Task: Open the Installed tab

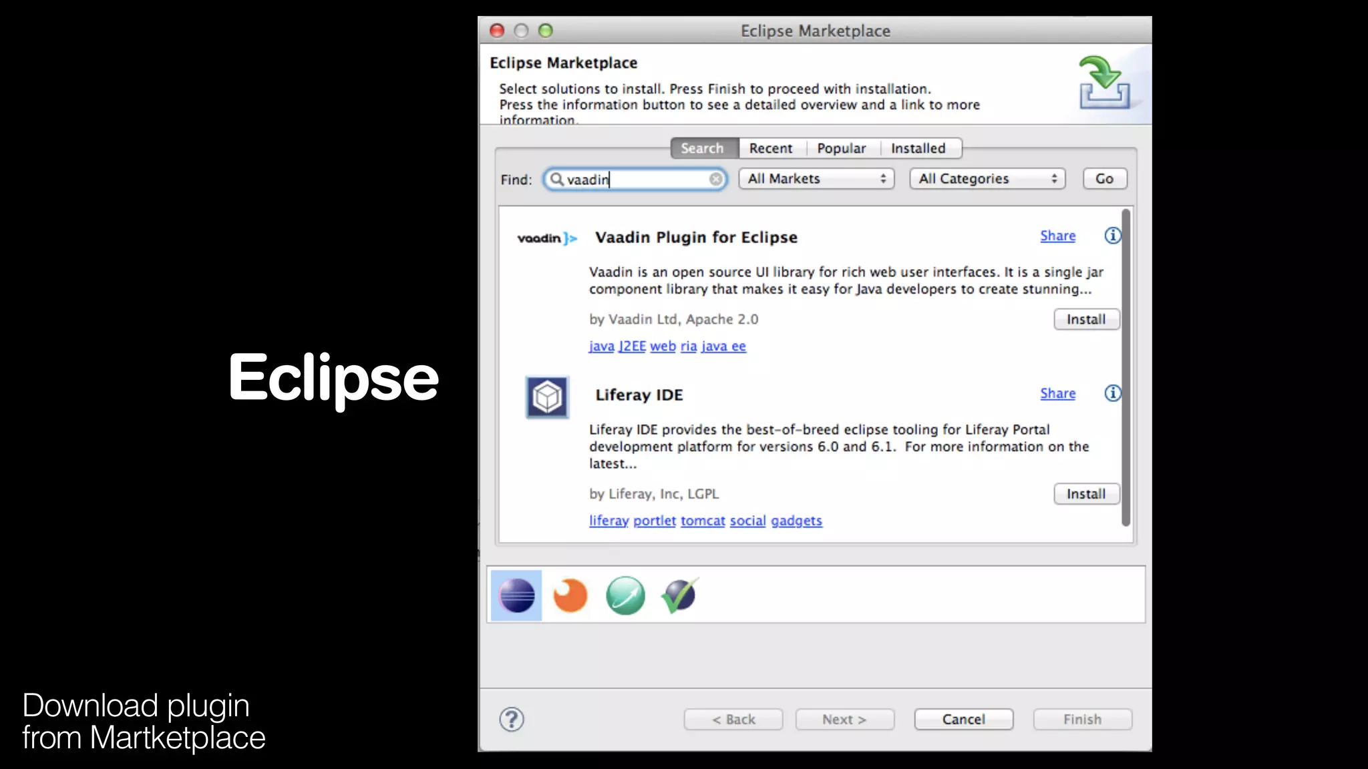Action: [x=918, y=148]
